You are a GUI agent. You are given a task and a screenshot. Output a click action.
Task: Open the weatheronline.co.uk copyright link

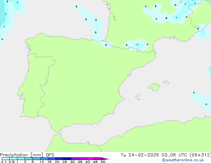point(183,160)
